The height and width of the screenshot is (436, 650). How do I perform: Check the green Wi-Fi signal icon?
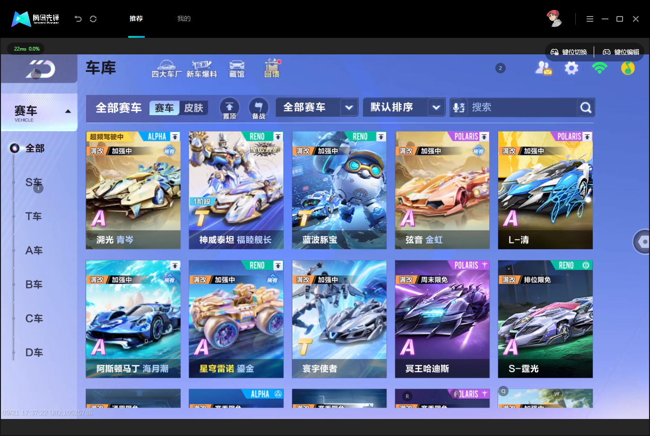click(599, 68)
